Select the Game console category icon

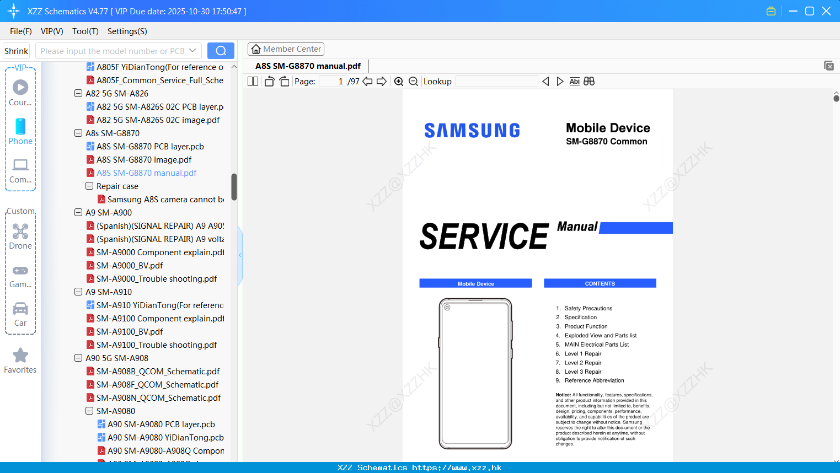pos(20,276)
